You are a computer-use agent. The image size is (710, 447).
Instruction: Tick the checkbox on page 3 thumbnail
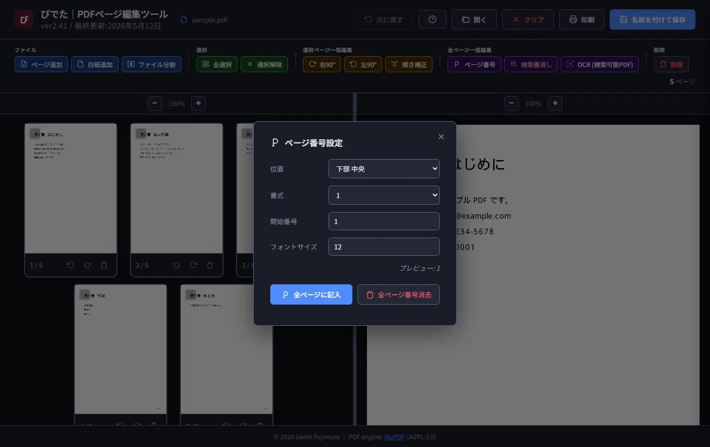point(247,134)
